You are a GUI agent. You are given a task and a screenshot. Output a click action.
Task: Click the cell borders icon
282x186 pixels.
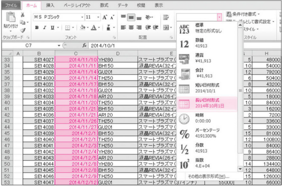pos(68,28)
